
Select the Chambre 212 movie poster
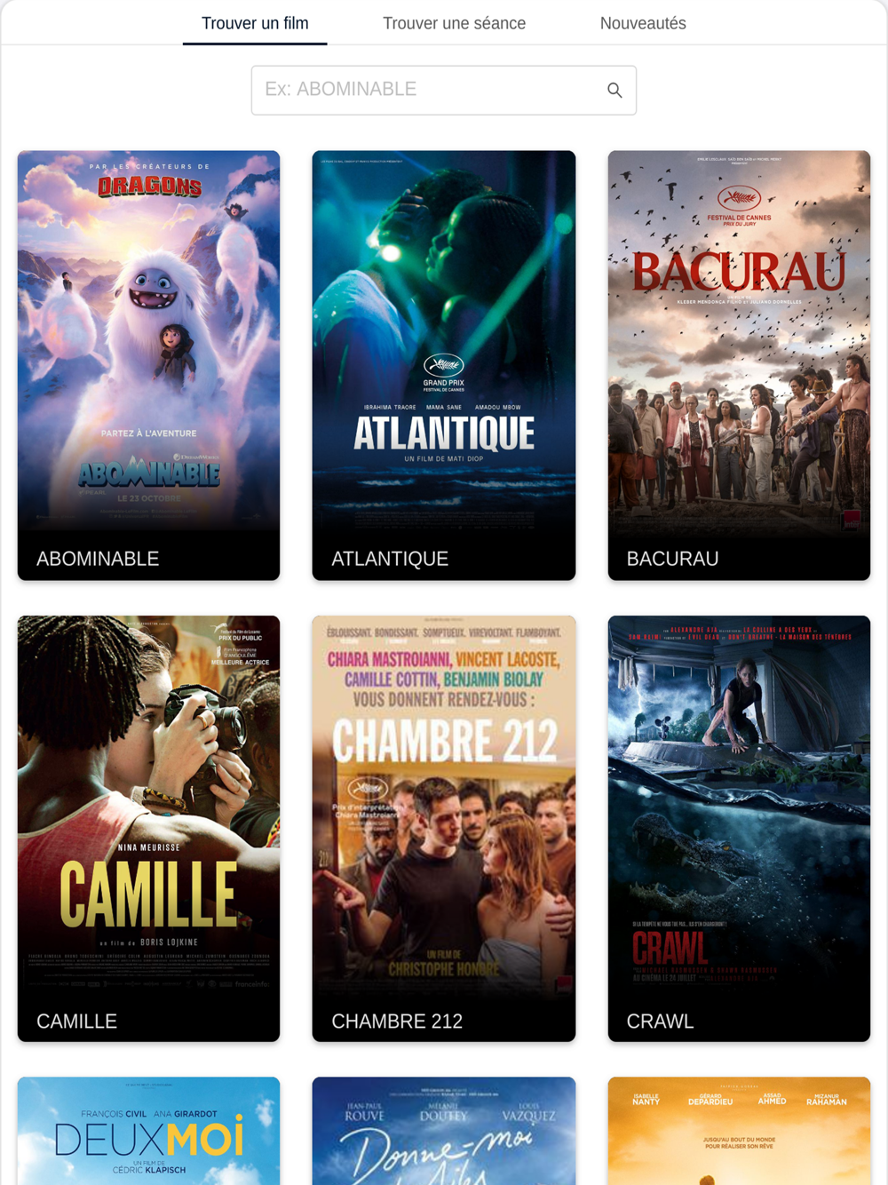[x=443, y=828]
